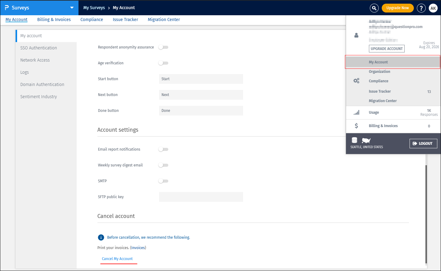The image size is (441, 271).
Task: Open the search magnifier icon
Action: click(x=374, y=8)
